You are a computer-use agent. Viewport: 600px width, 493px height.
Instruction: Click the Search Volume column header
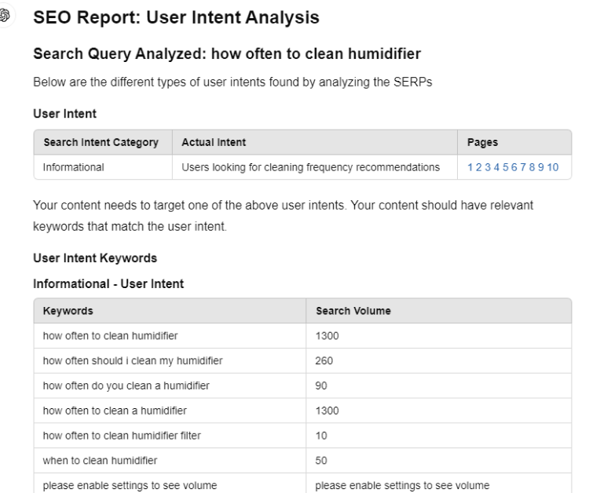point(353,311)
